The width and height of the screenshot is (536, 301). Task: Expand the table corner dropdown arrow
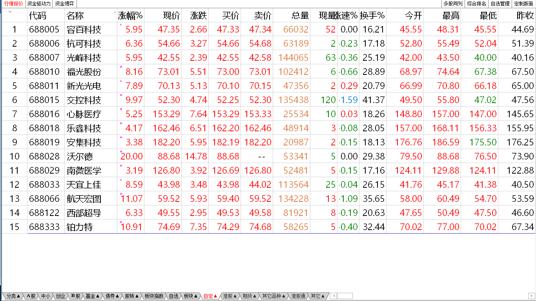tap(10, 12)
